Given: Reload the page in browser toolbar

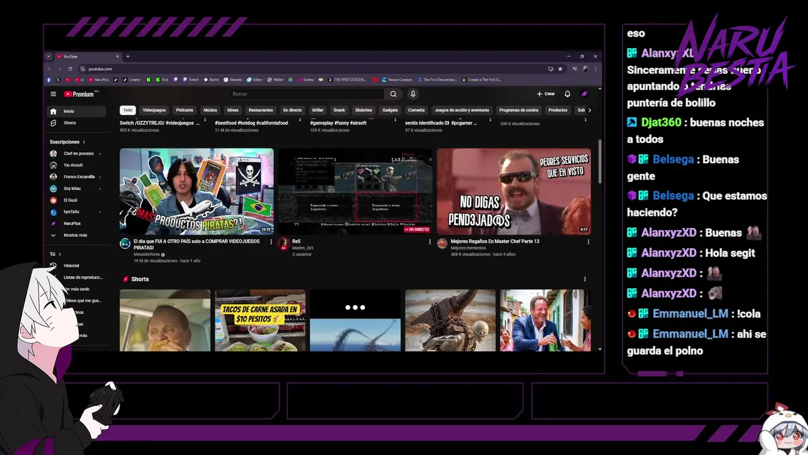Looking at the screenshot, I should coord(70,69).
